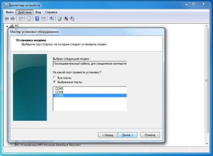Viewport: 213px width, 156px height.
Task: Click Uninstall device red-cross icon
Action: pos(66,19)
